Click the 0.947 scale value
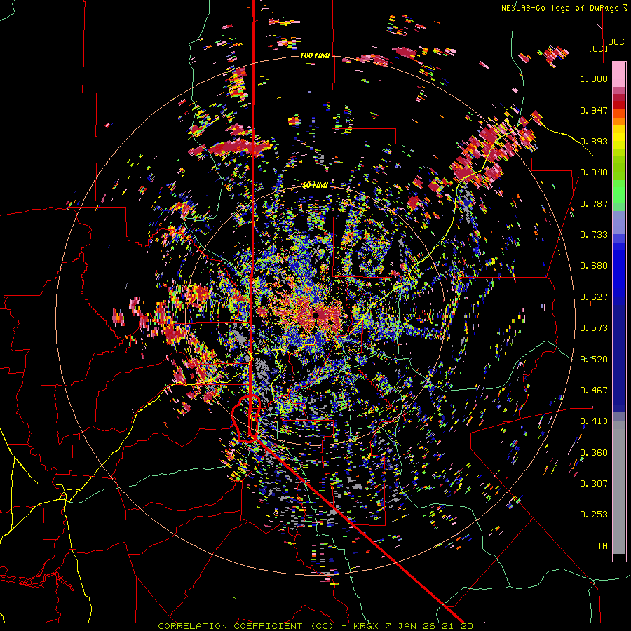This screenshot has width=631, height=631. pos(594,110)
